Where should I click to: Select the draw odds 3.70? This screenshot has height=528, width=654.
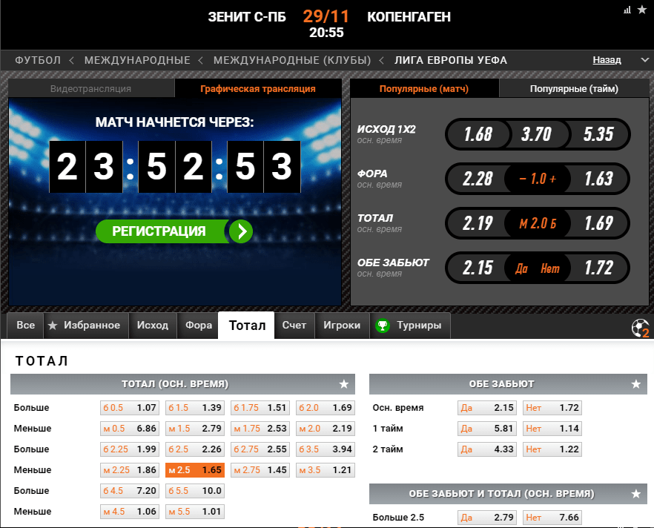536,134
